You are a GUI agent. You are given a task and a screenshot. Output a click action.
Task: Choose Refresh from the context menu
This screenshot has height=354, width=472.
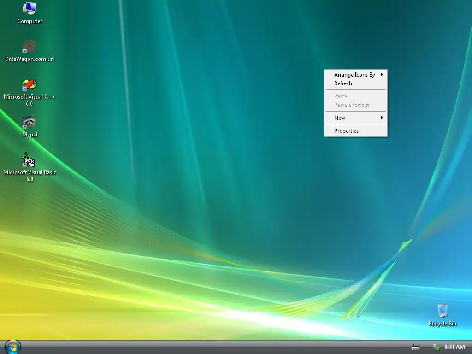point(356,83)
